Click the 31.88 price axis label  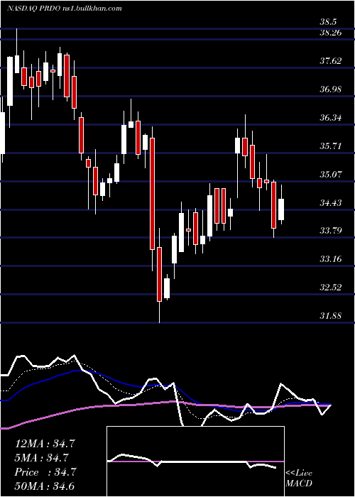(x=331, y=315)
